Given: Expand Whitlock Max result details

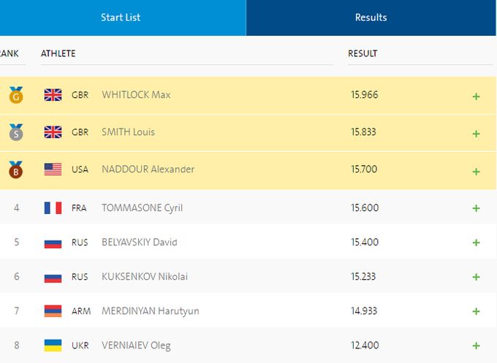Looking at the screenshot, I should [x=476, y=96].
